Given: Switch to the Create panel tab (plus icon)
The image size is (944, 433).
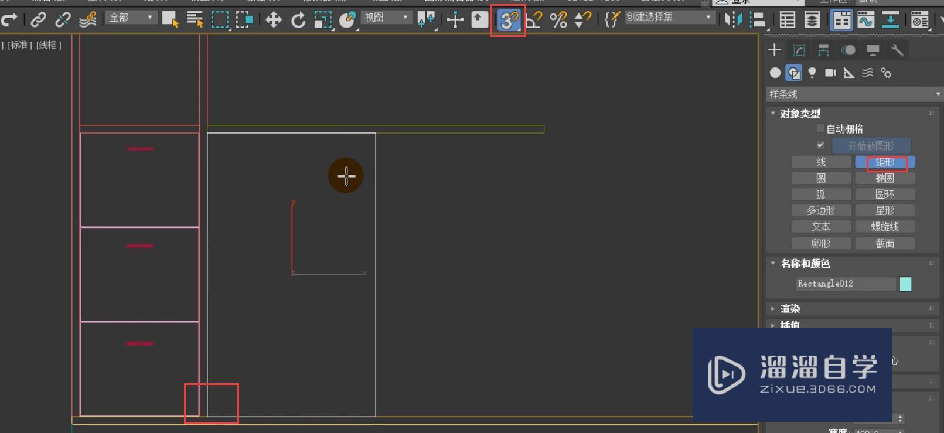Looking at the screenshot, I should [x=775, y=50].
